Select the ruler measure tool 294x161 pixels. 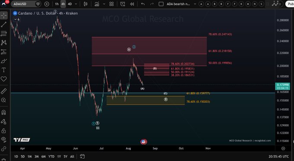[x=4, y=91]
